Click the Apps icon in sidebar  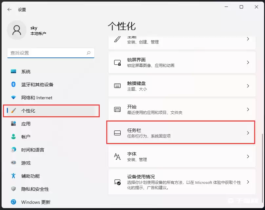click(x=13, y=123)
